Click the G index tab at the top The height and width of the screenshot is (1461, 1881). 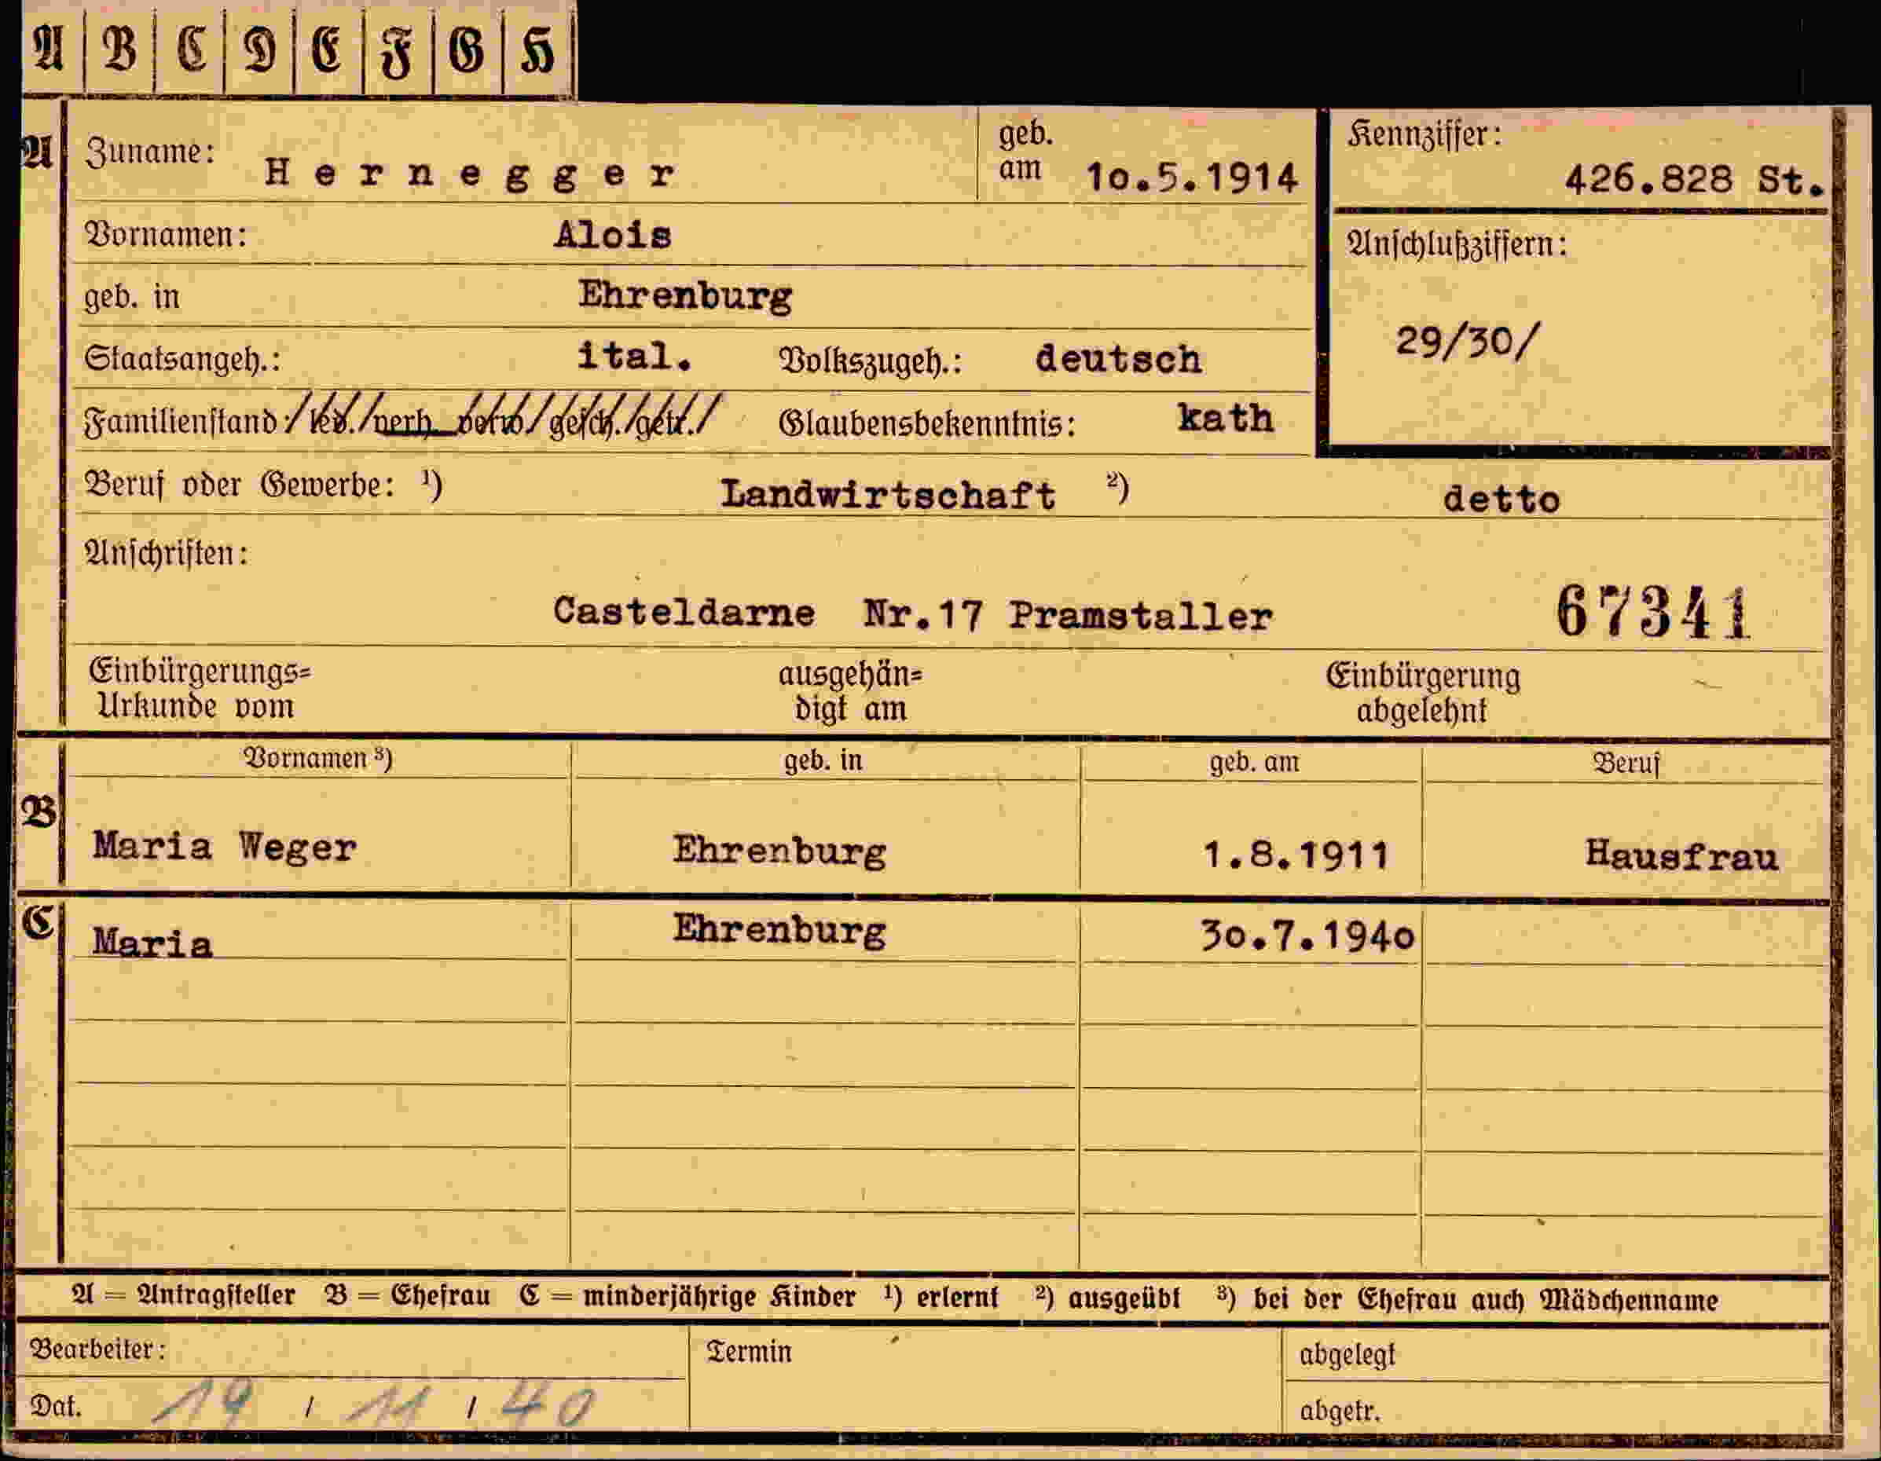(x=467, y=50)
